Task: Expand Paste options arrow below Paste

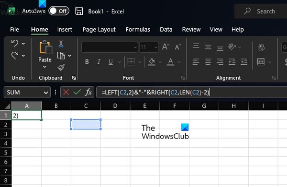Action: [44, 67]
